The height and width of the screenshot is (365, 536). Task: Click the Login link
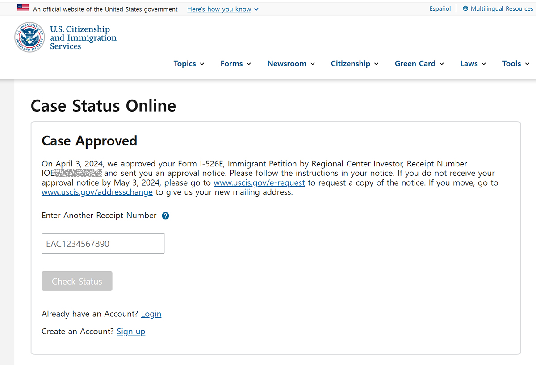point(151,314)
